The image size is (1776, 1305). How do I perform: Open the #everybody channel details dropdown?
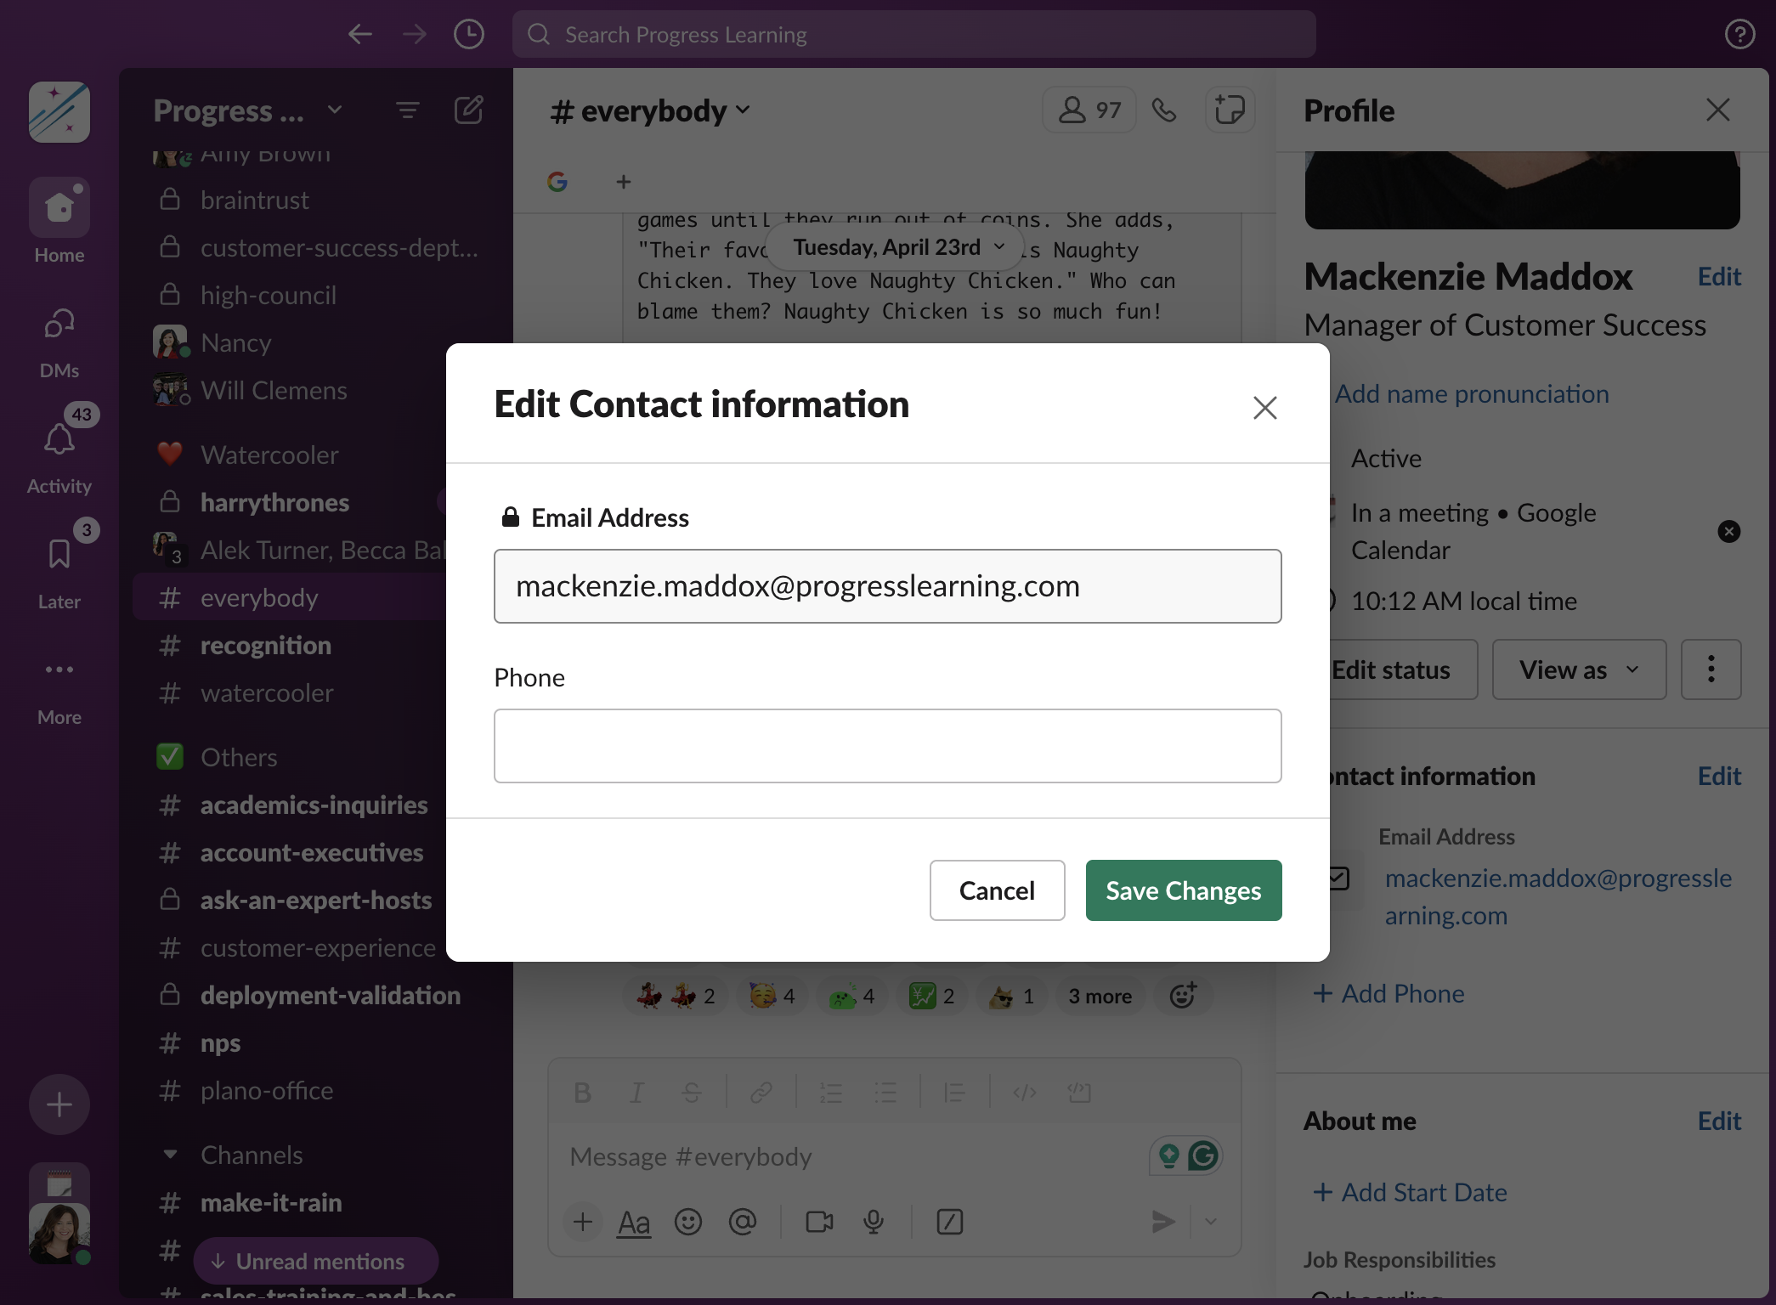(x=650, y=110)
